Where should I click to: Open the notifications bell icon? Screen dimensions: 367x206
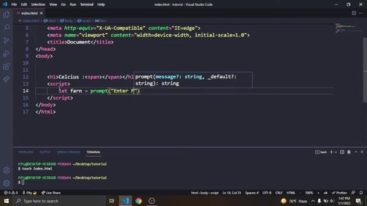(x=361, y=193)
